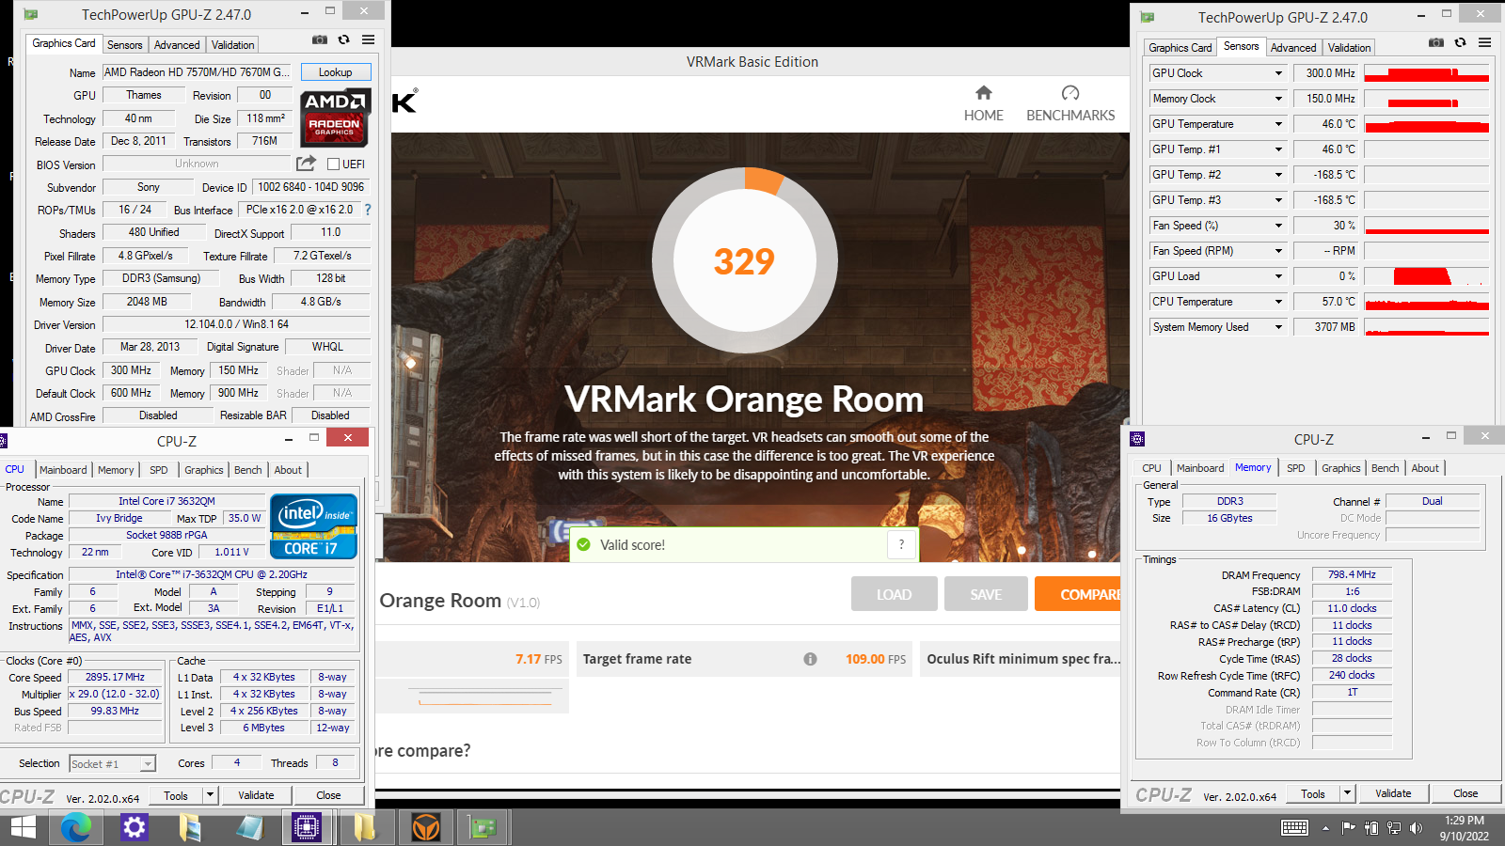
Task: Open the Settings gear icon on the taskbar
Action: tap(135, 827)
